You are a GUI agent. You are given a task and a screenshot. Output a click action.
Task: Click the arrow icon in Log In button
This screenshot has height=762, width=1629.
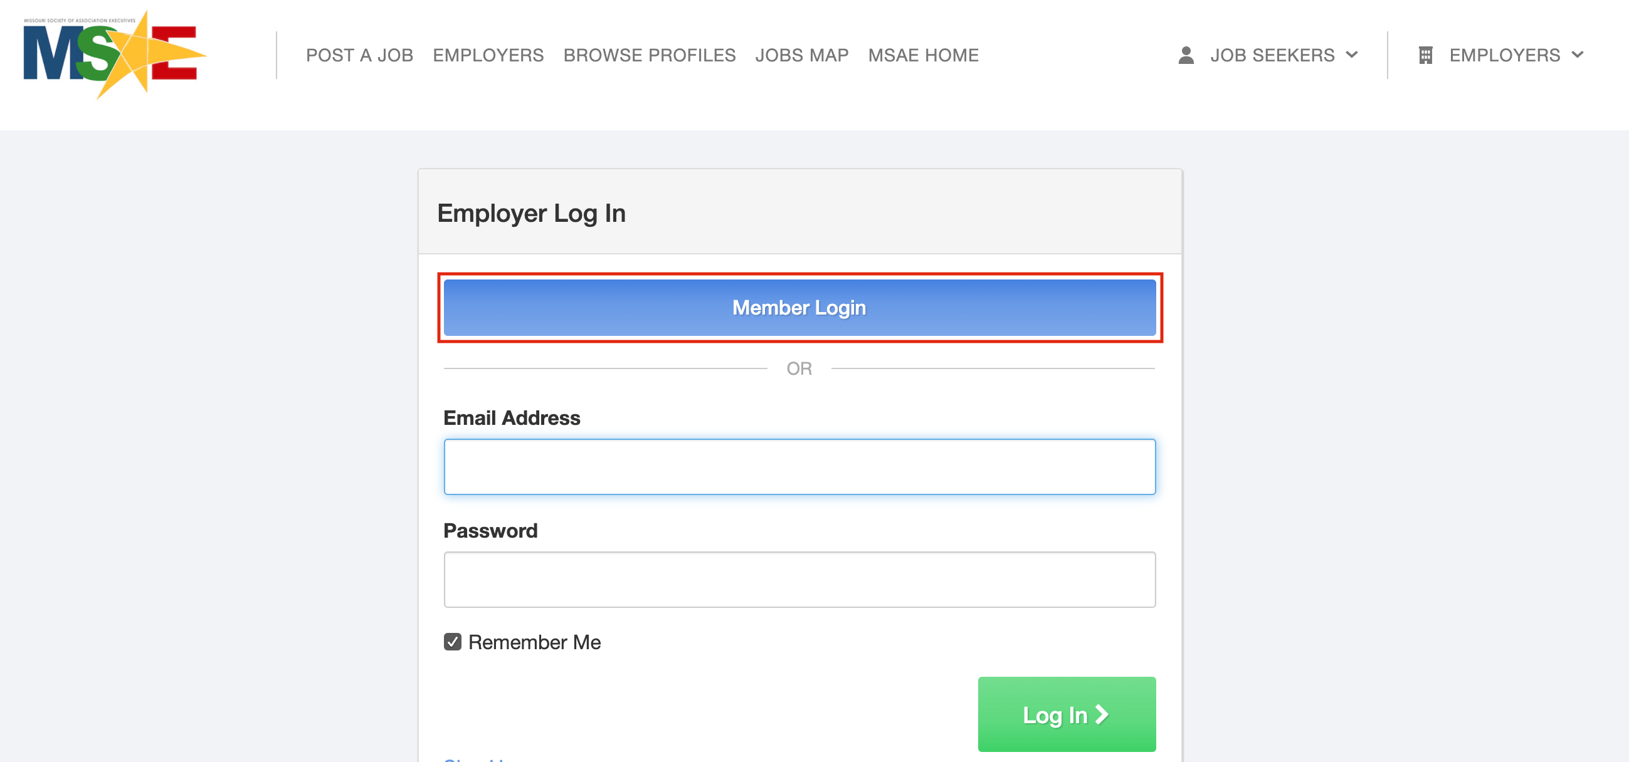1102,714
